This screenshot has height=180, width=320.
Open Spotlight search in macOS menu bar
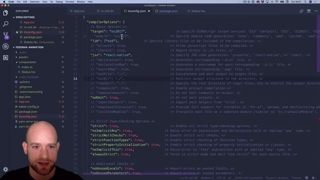[305, 1]
